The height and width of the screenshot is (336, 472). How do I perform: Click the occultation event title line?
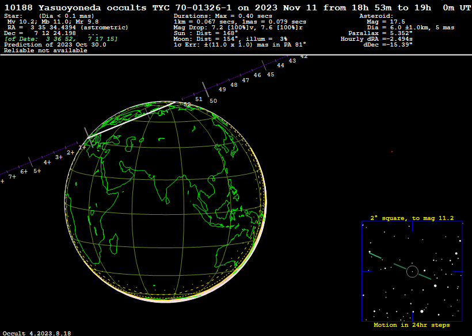click(238, 7)
